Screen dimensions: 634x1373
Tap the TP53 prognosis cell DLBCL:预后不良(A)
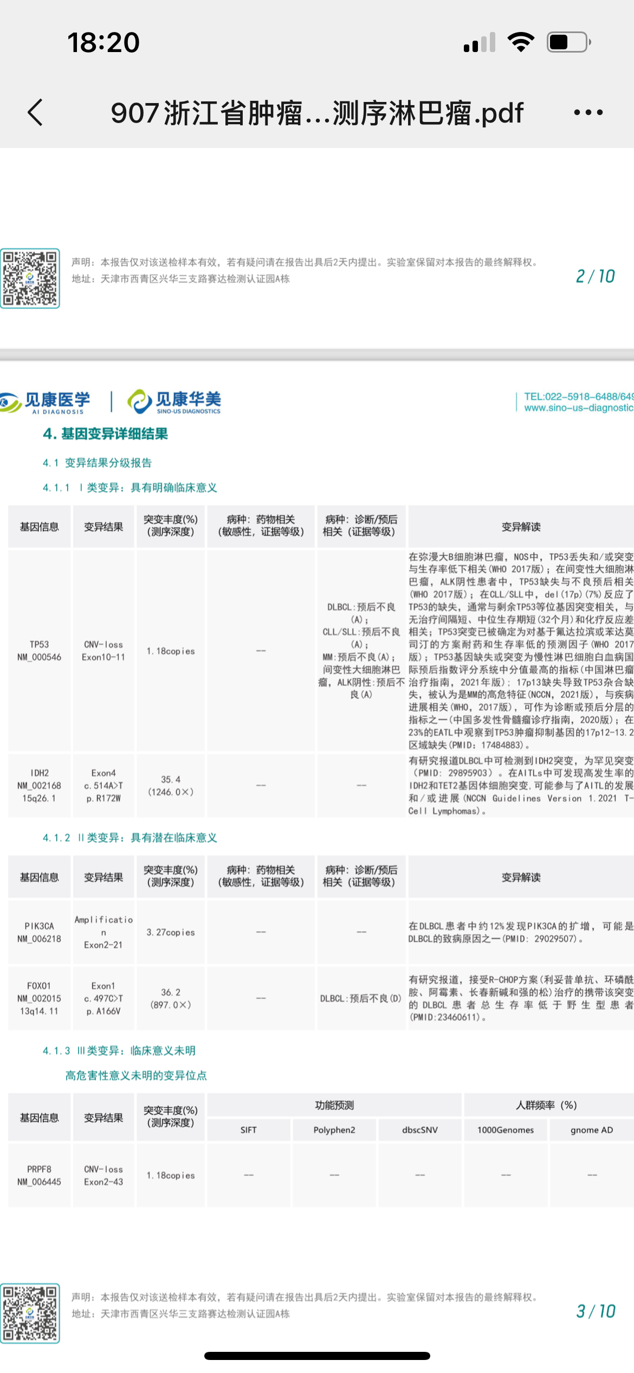tap(361, 651)
